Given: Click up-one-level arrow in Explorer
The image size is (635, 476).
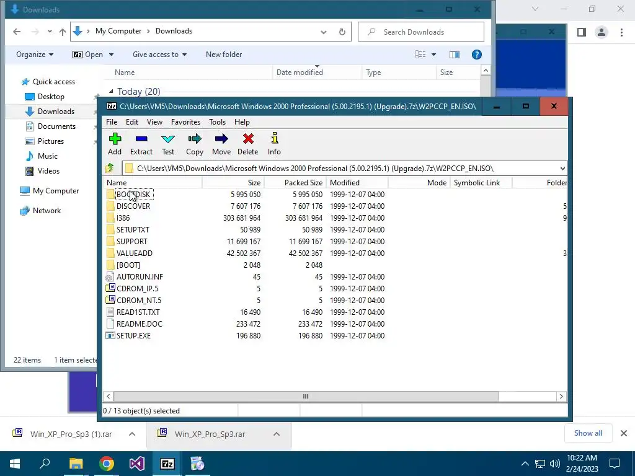Looking at the screenshot, I should tap(63, 32).
